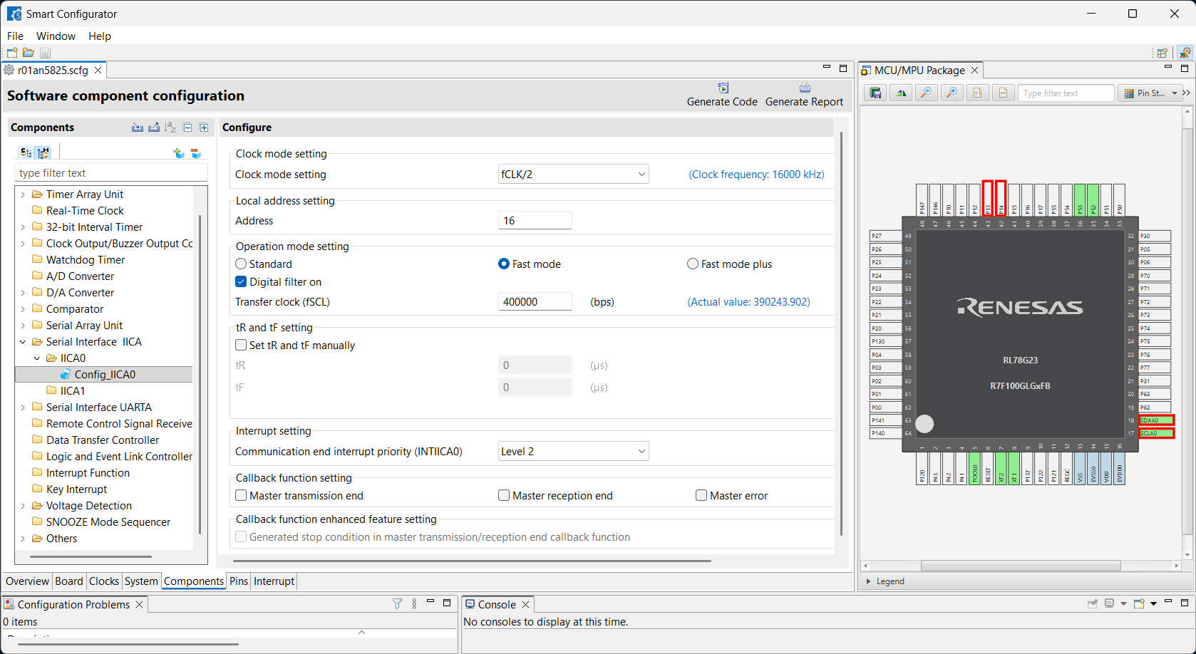Uncheck the Digital filter on checkbox
The width and height of the screenshot is (1196, 654).
[241, 282]
